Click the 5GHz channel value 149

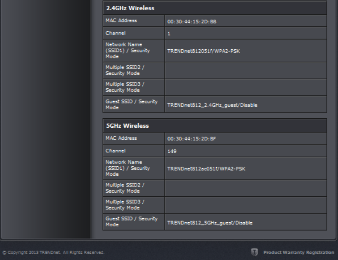click(x=172, y=151)
